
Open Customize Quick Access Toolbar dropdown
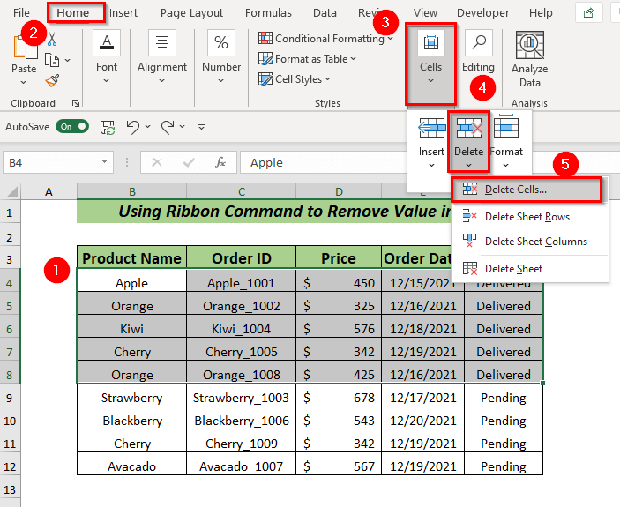click(201, 127)
